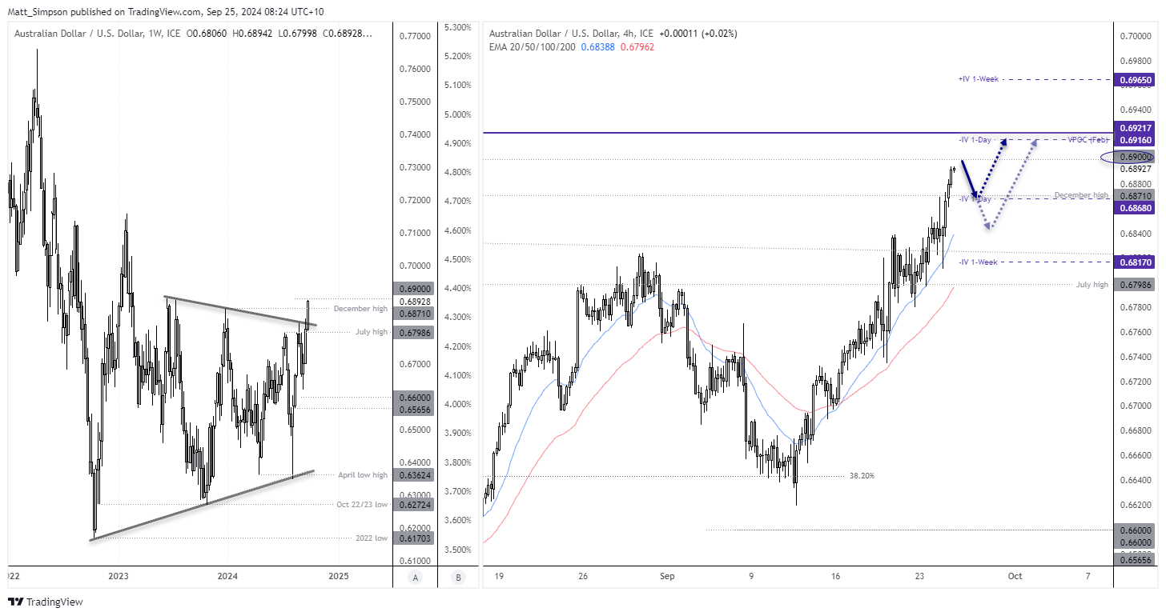Click the 'Oct 22/23 low' label

click(362, 505)
